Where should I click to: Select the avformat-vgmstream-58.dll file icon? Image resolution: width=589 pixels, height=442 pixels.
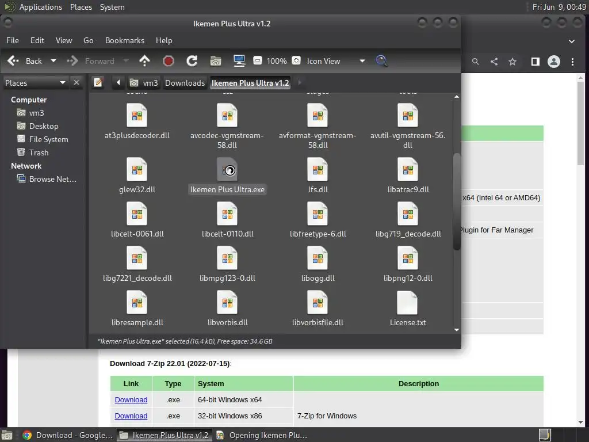pos(318,115)
